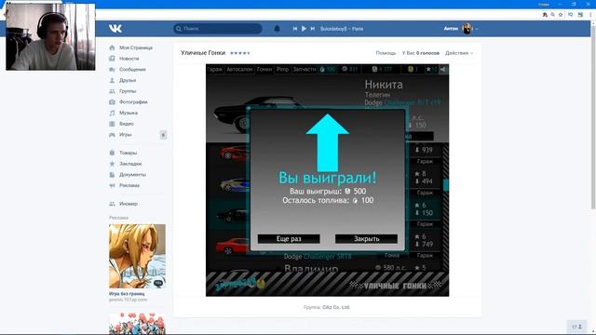The height and width of the screenshot is (335, 596).
Task: Open Документы in the sidebar
Action: (132, 175)
